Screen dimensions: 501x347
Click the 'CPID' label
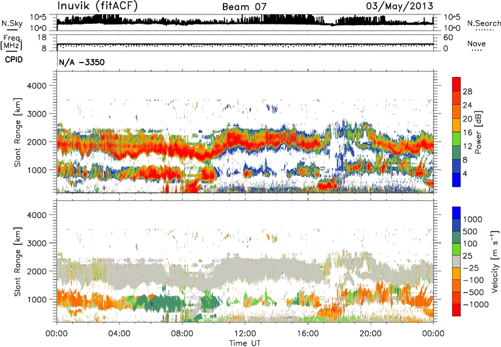(x=14, y=60)
